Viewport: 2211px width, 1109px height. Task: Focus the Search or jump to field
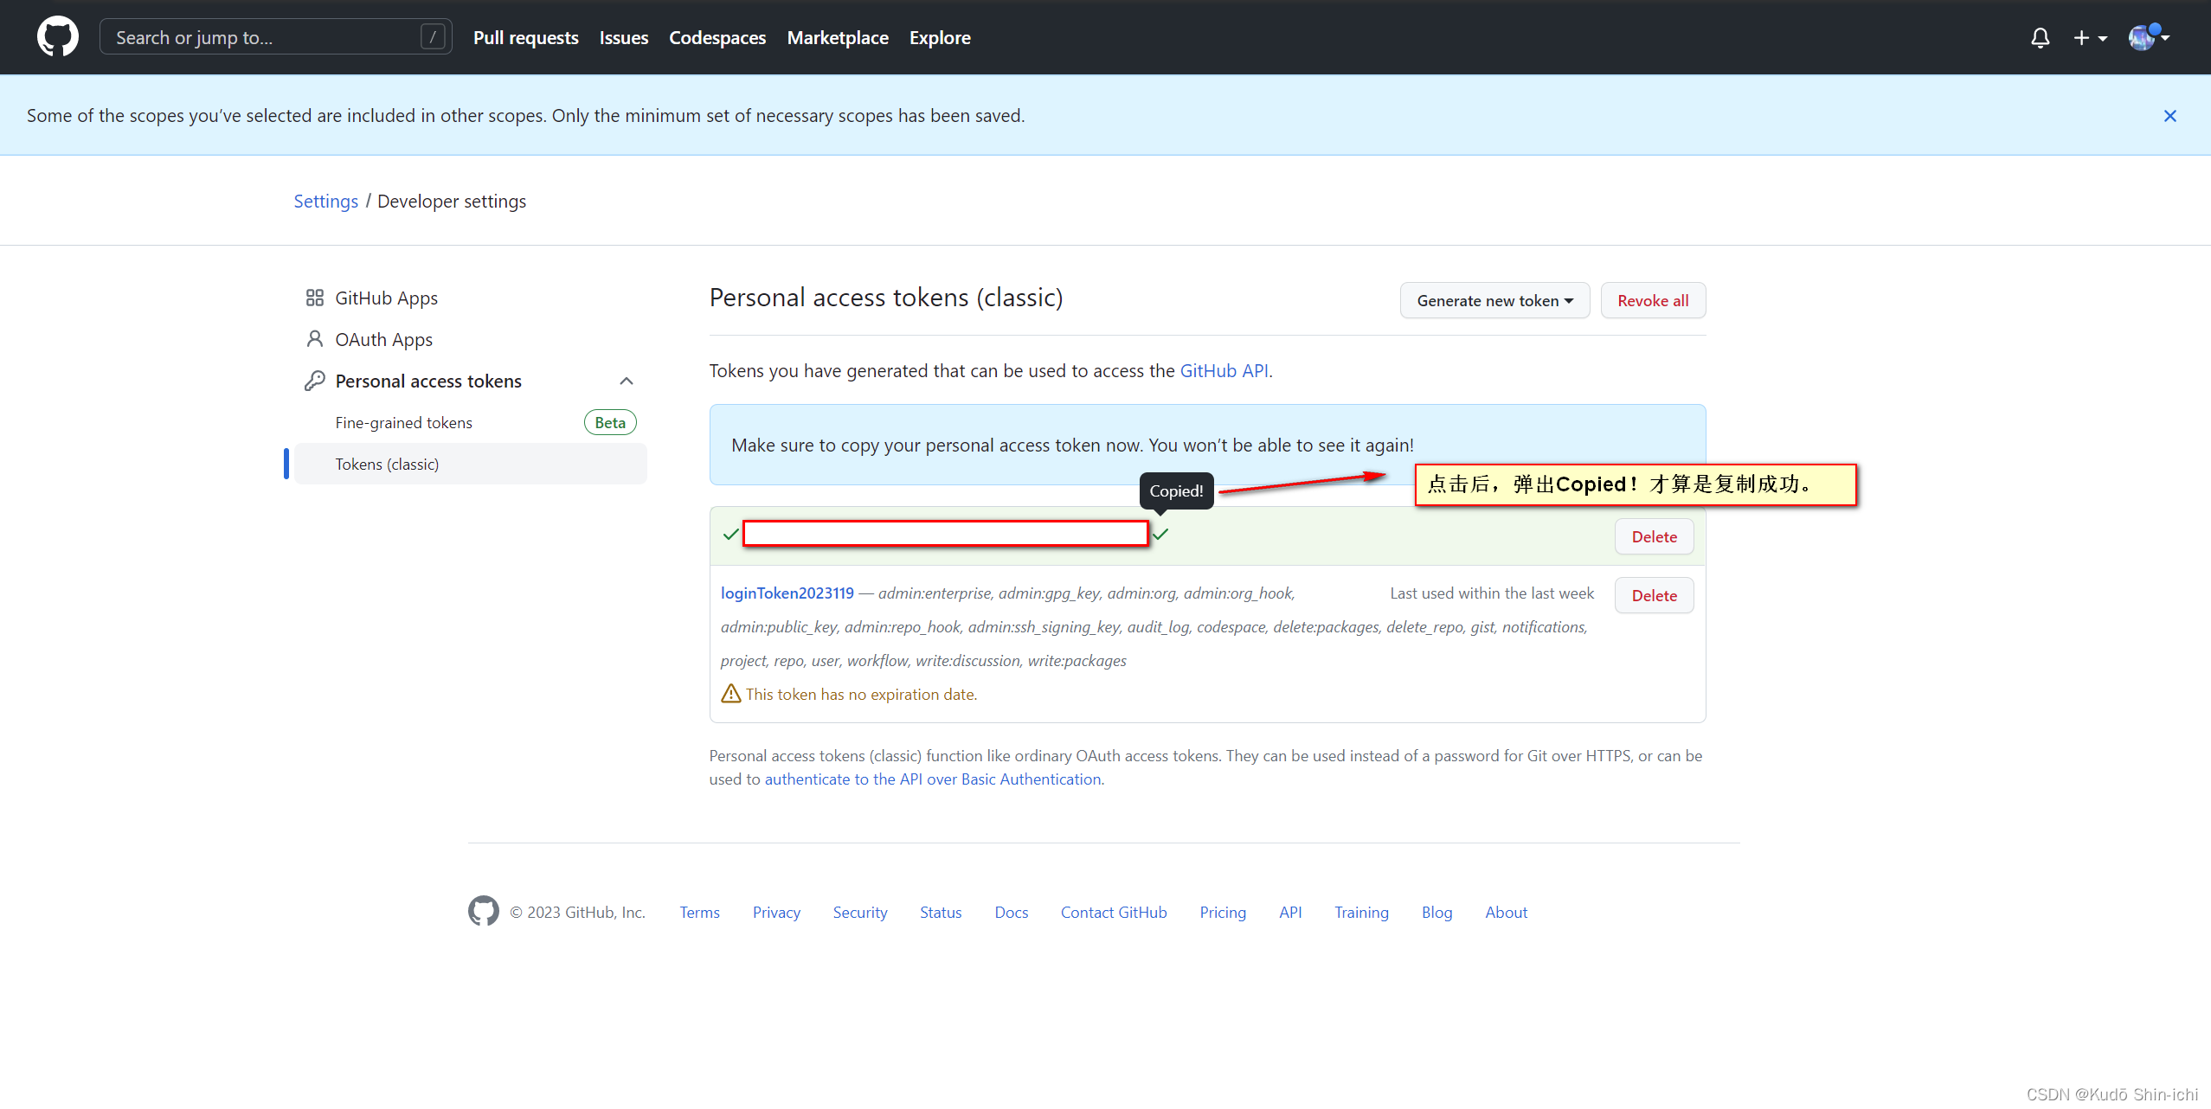point(275,37)
